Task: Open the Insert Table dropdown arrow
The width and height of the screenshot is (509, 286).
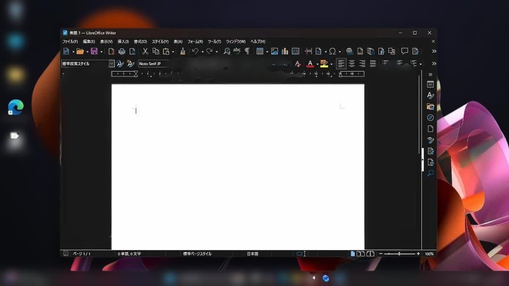Action: click(267, 52)
